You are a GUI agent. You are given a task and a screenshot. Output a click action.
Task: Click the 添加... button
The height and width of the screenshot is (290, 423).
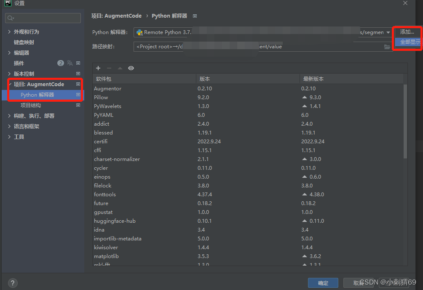(x=406, y=32)
